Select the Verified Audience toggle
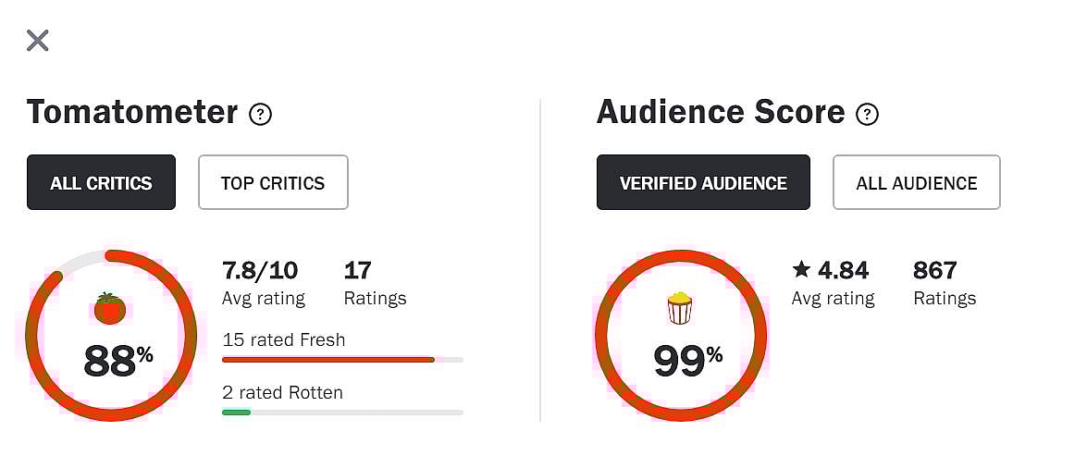Viewport: 1087px width, 456px height. coord(703,182)
